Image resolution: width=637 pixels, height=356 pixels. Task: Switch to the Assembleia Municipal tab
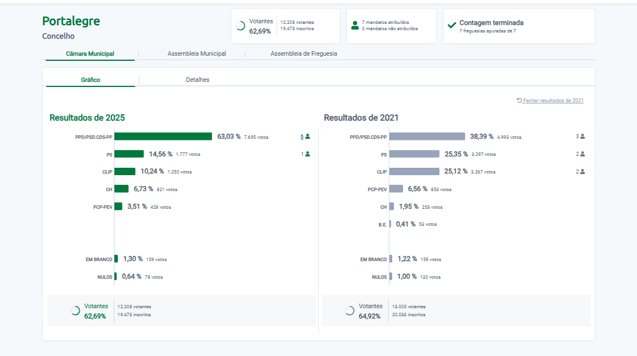click(196, 53)
